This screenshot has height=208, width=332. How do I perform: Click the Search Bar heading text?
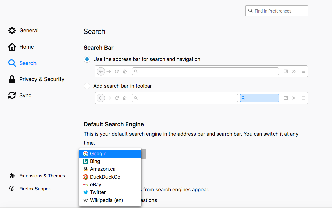98,48
